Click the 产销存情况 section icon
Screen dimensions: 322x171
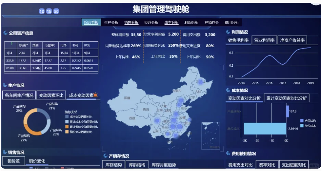click(x=106, y=156)
